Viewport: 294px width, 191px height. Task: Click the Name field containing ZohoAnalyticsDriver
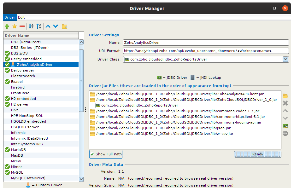pyautogui.click(x=206, y=43)
